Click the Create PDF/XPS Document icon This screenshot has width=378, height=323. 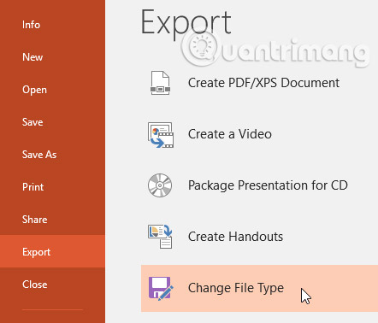tap(160, 83)
